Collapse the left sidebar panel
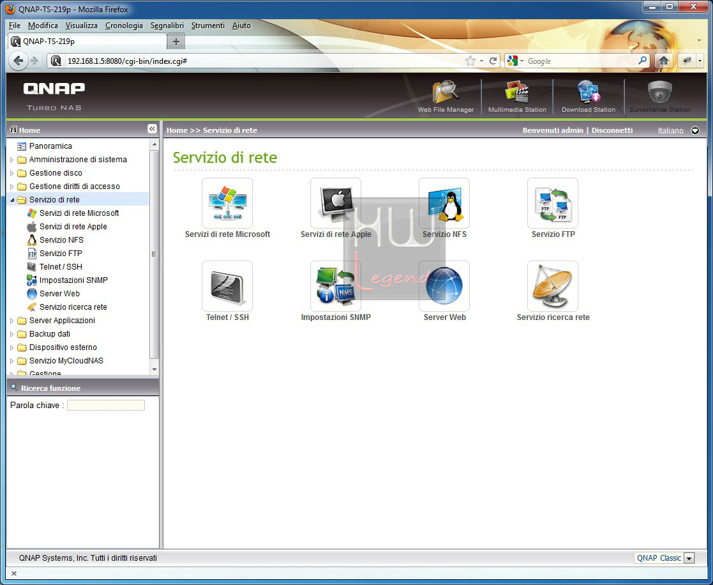The width and height of the screenshot is (713, 585). [x=152, y=129]
